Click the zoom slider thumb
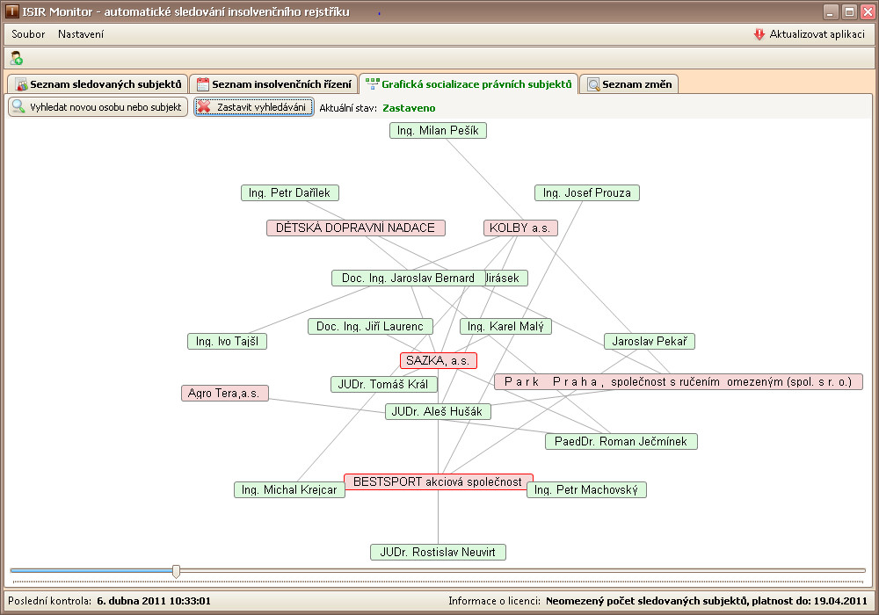The height and width of the screenshot is (615, 879). (176, 571)
